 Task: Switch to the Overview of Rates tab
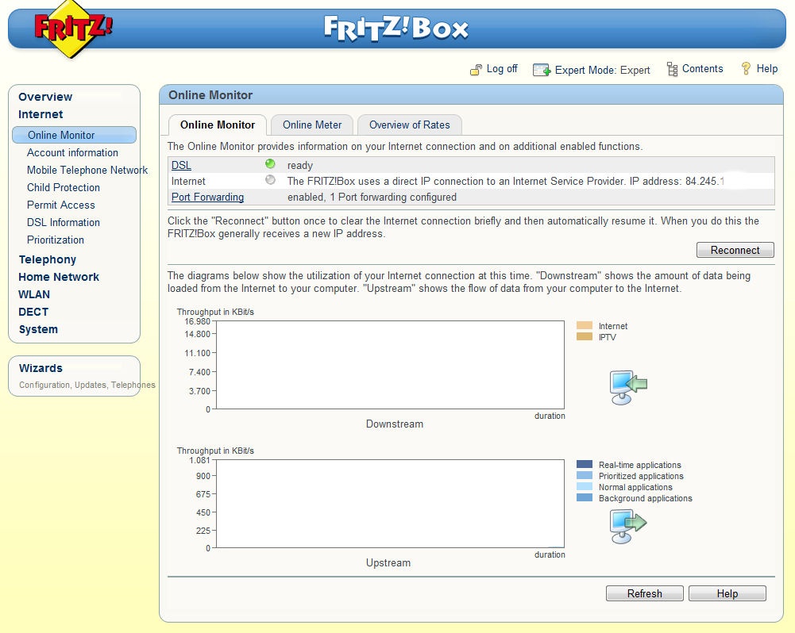[x=409, y=125]
